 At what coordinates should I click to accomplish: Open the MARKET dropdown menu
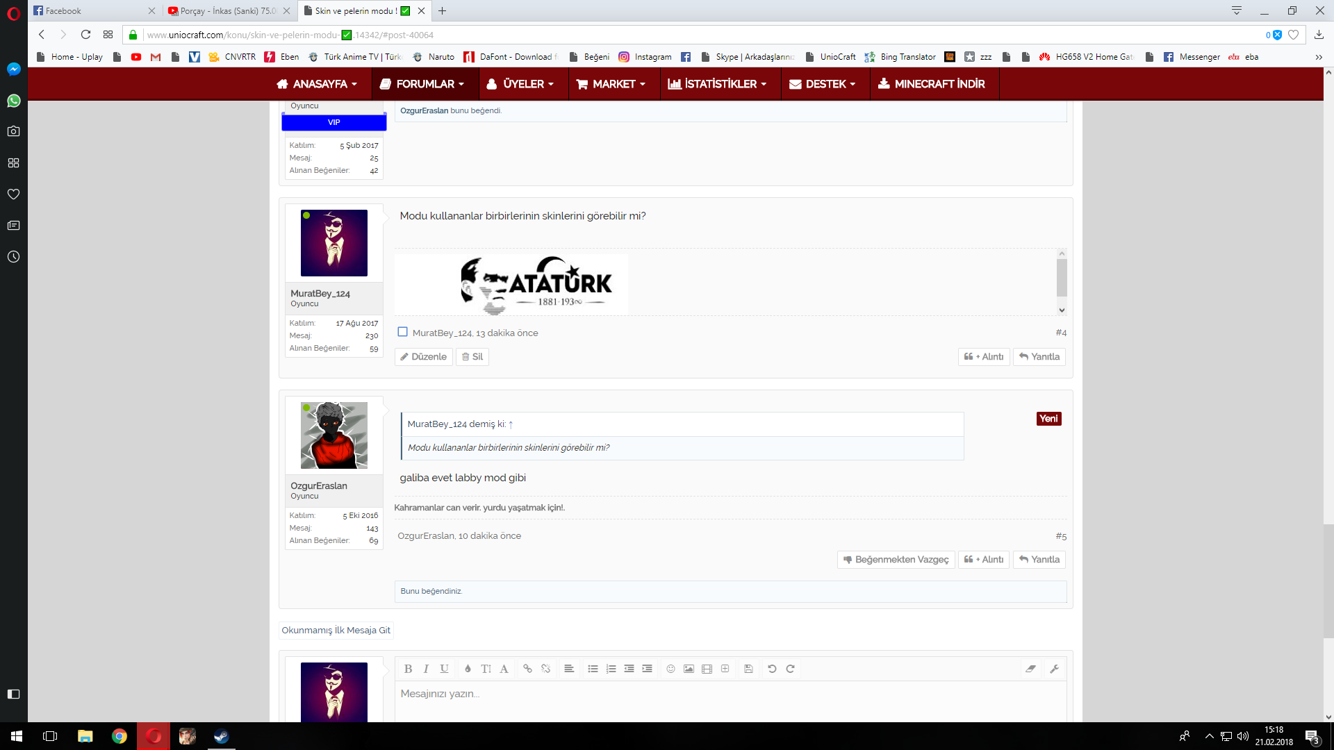pyautogui.click(x=611, y=84)
